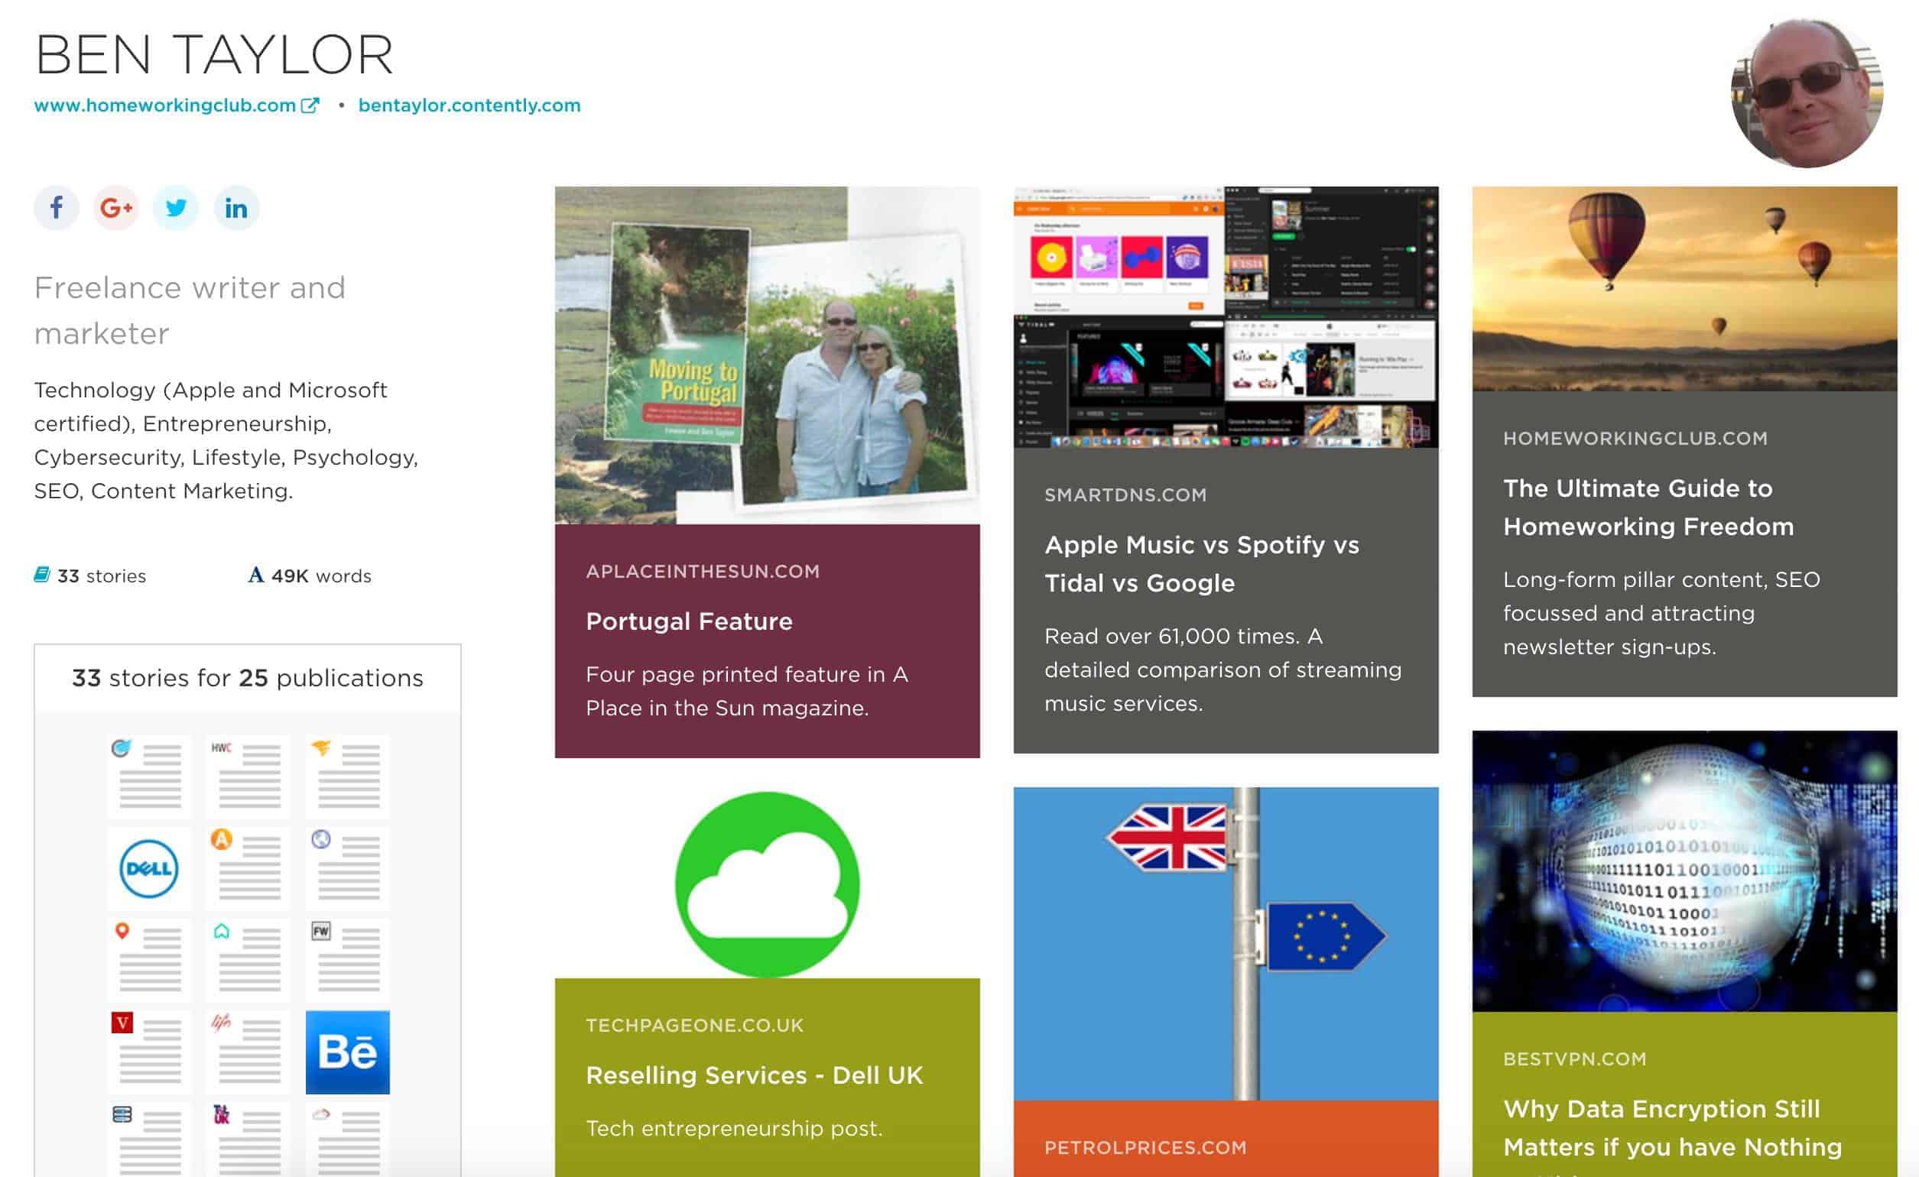Click the APLACEINTHESUN.COM source label
This screenshot has height=1177, width=1919.
(703, 572)
